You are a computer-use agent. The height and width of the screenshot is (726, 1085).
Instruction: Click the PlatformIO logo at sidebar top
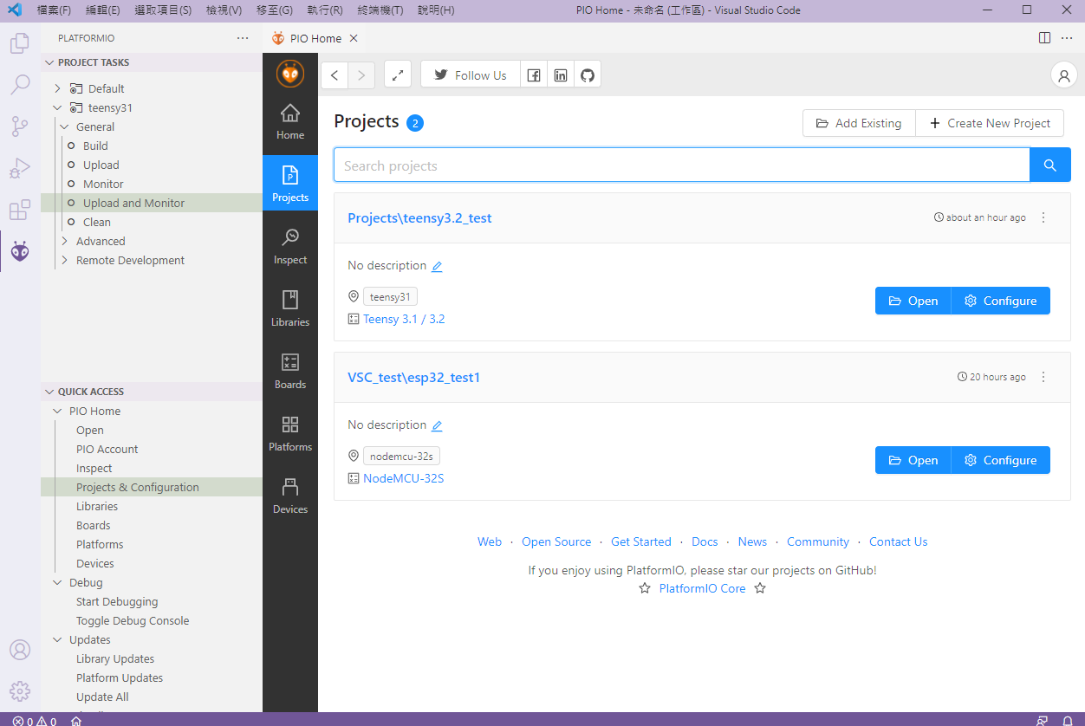(290, 74)
